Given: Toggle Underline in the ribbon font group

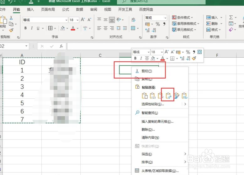Looking at the screenshot, I should click(38, 28).
